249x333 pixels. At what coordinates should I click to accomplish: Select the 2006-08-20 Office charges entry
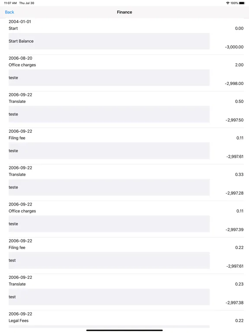coord(126,73)
